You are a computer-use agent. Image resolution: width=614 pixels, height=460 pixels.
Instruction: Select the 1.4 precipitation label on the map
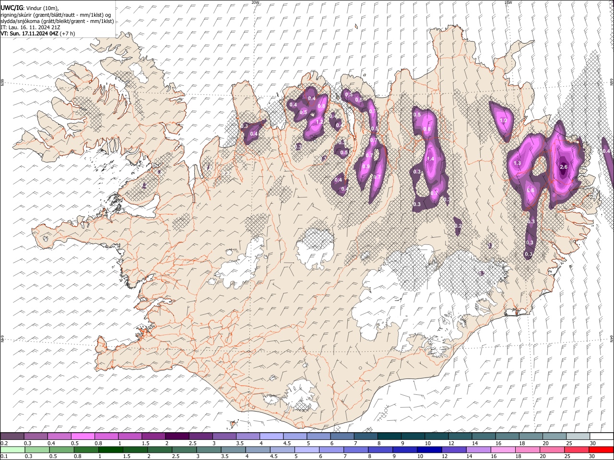tap(430, 159)
